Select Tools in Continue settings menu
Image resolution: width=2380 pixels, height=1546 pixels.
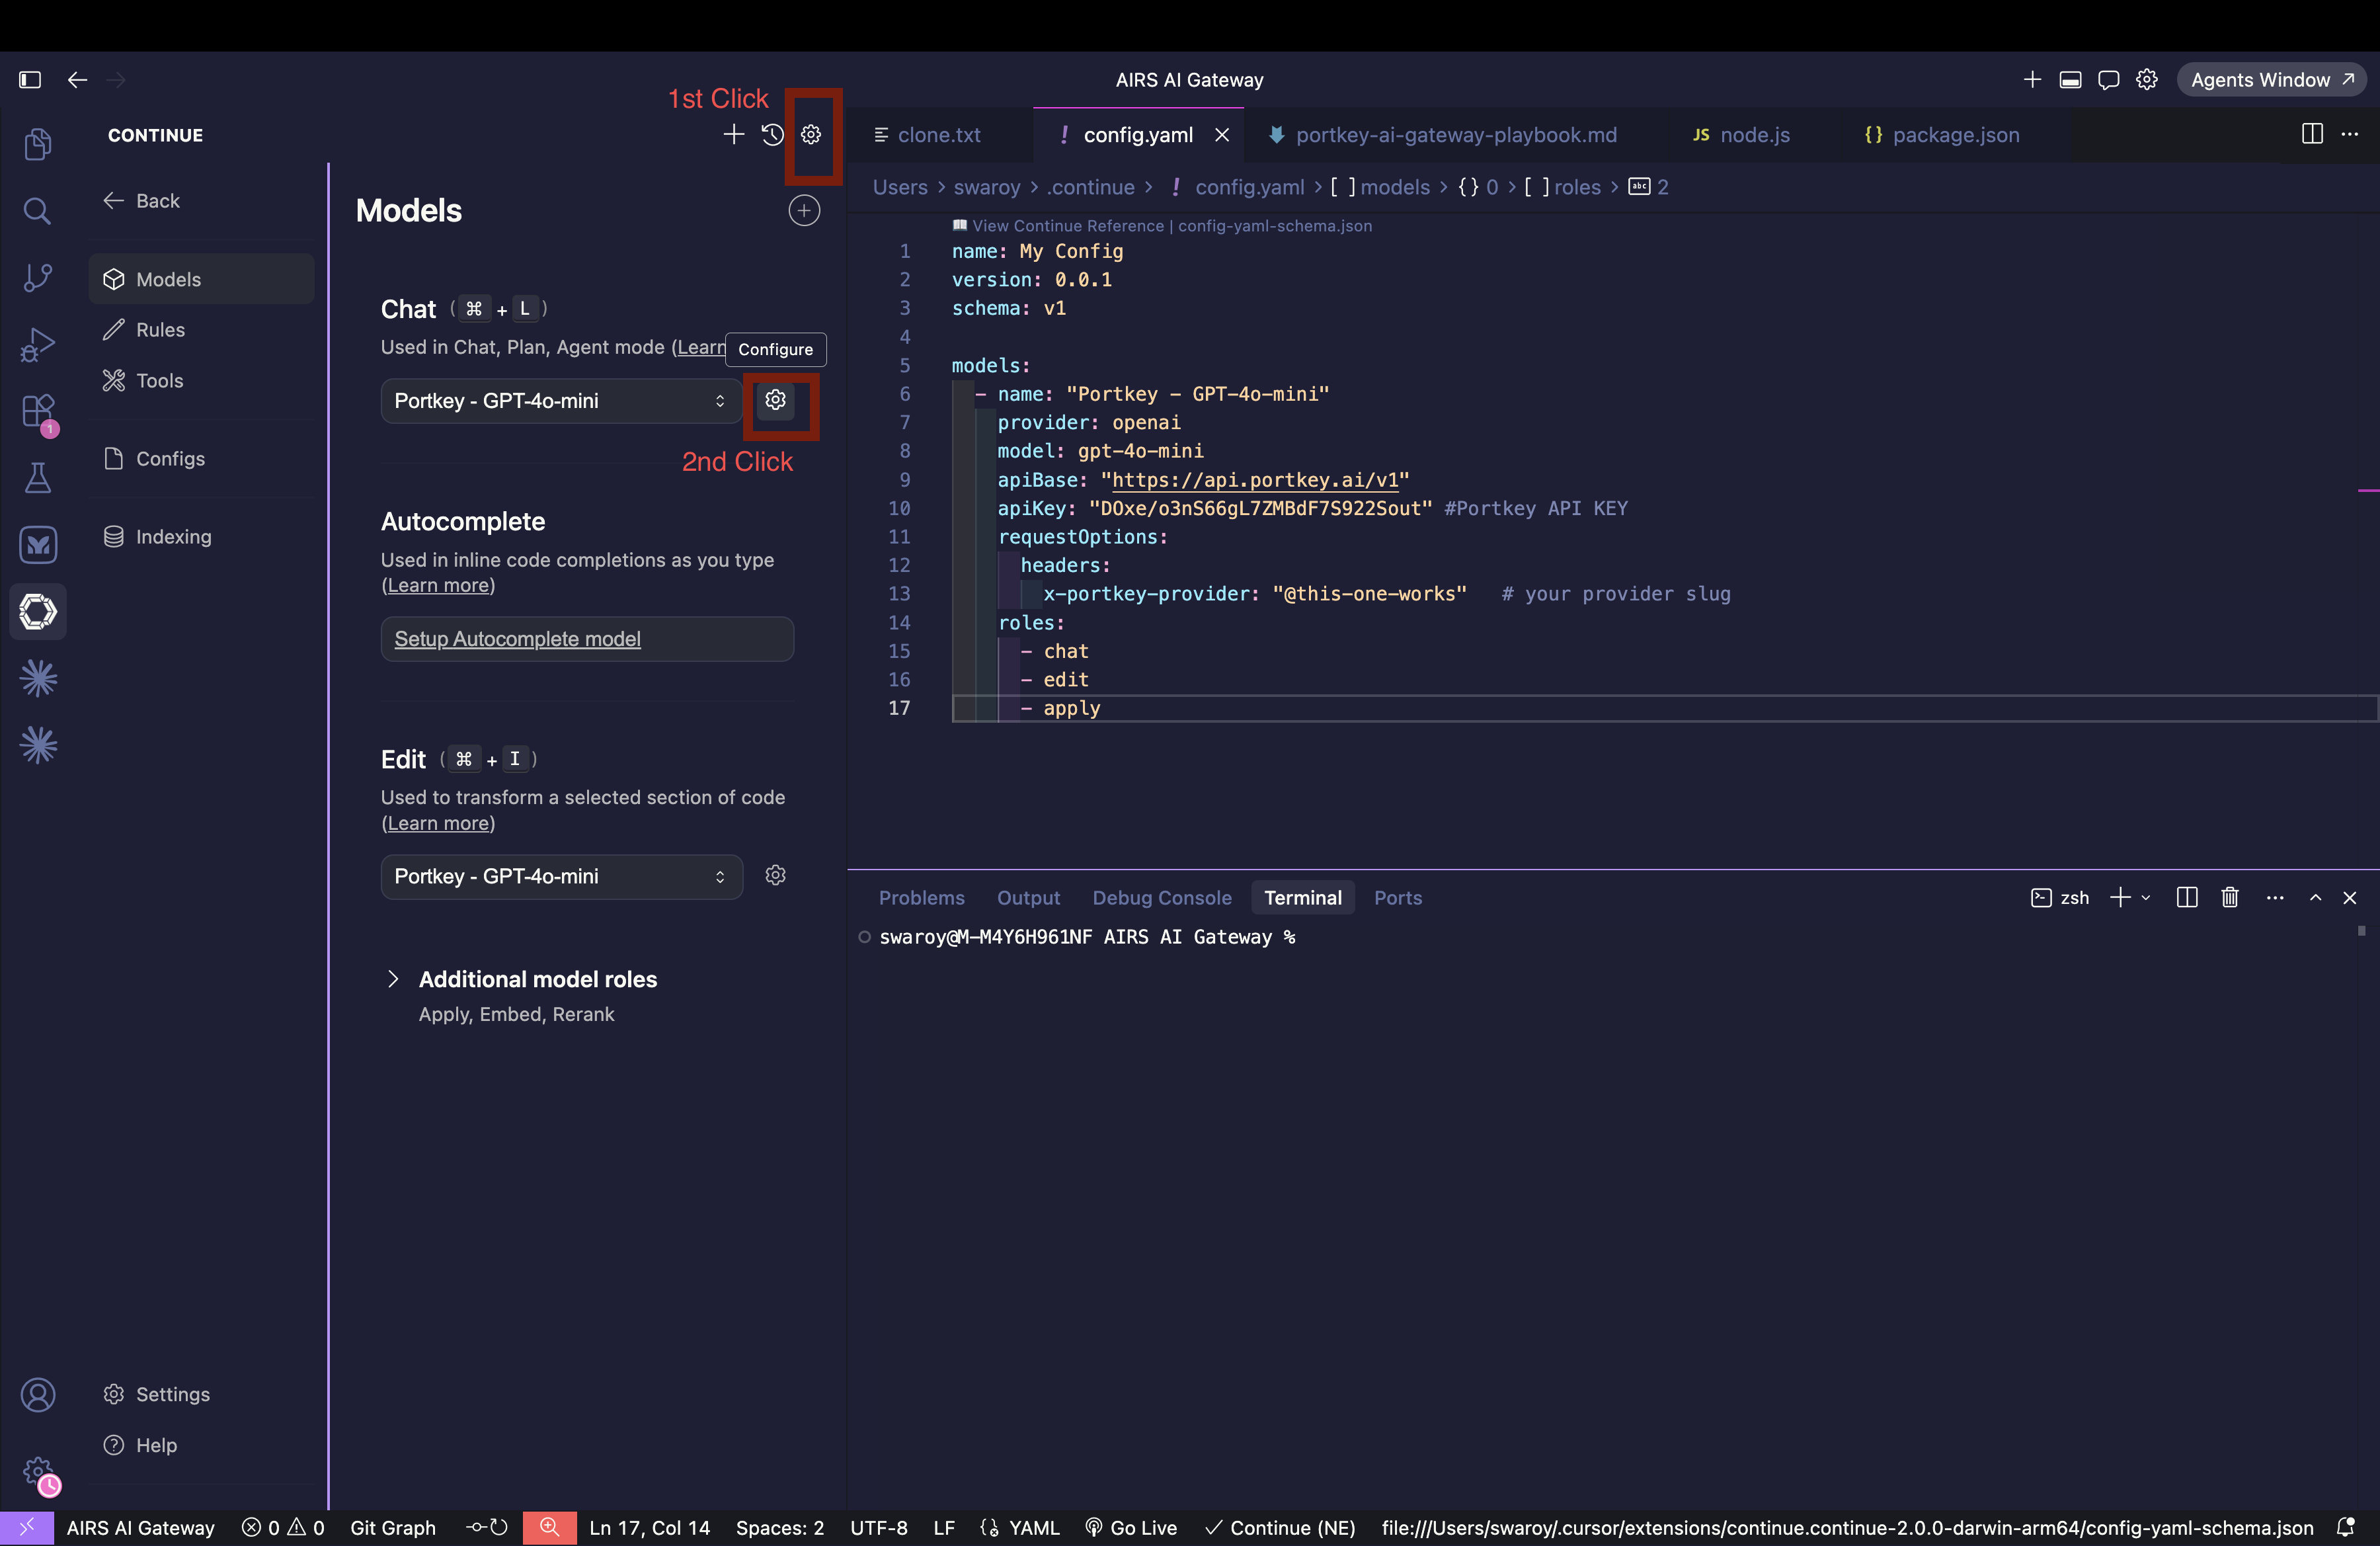pos(200,380)
